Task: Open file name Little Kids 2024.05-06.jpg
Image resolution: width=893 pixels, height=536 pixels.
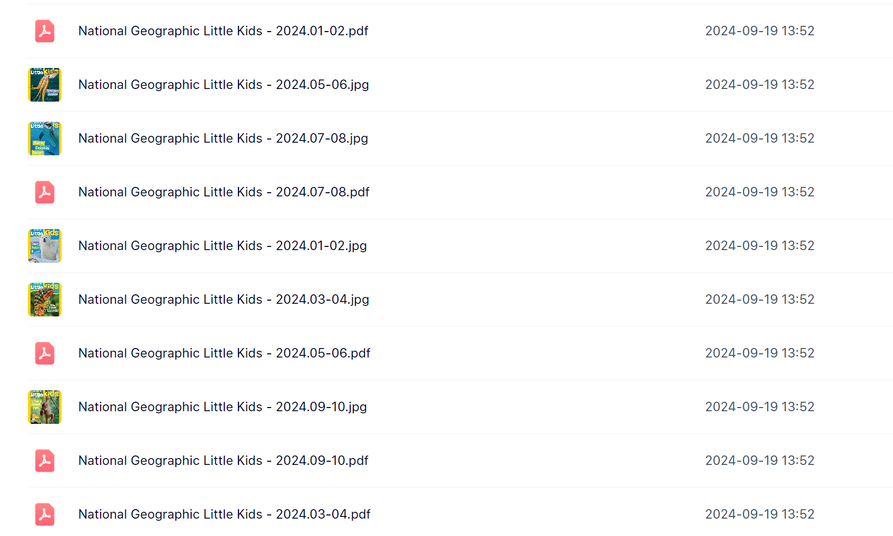Action: click(223, 85)
